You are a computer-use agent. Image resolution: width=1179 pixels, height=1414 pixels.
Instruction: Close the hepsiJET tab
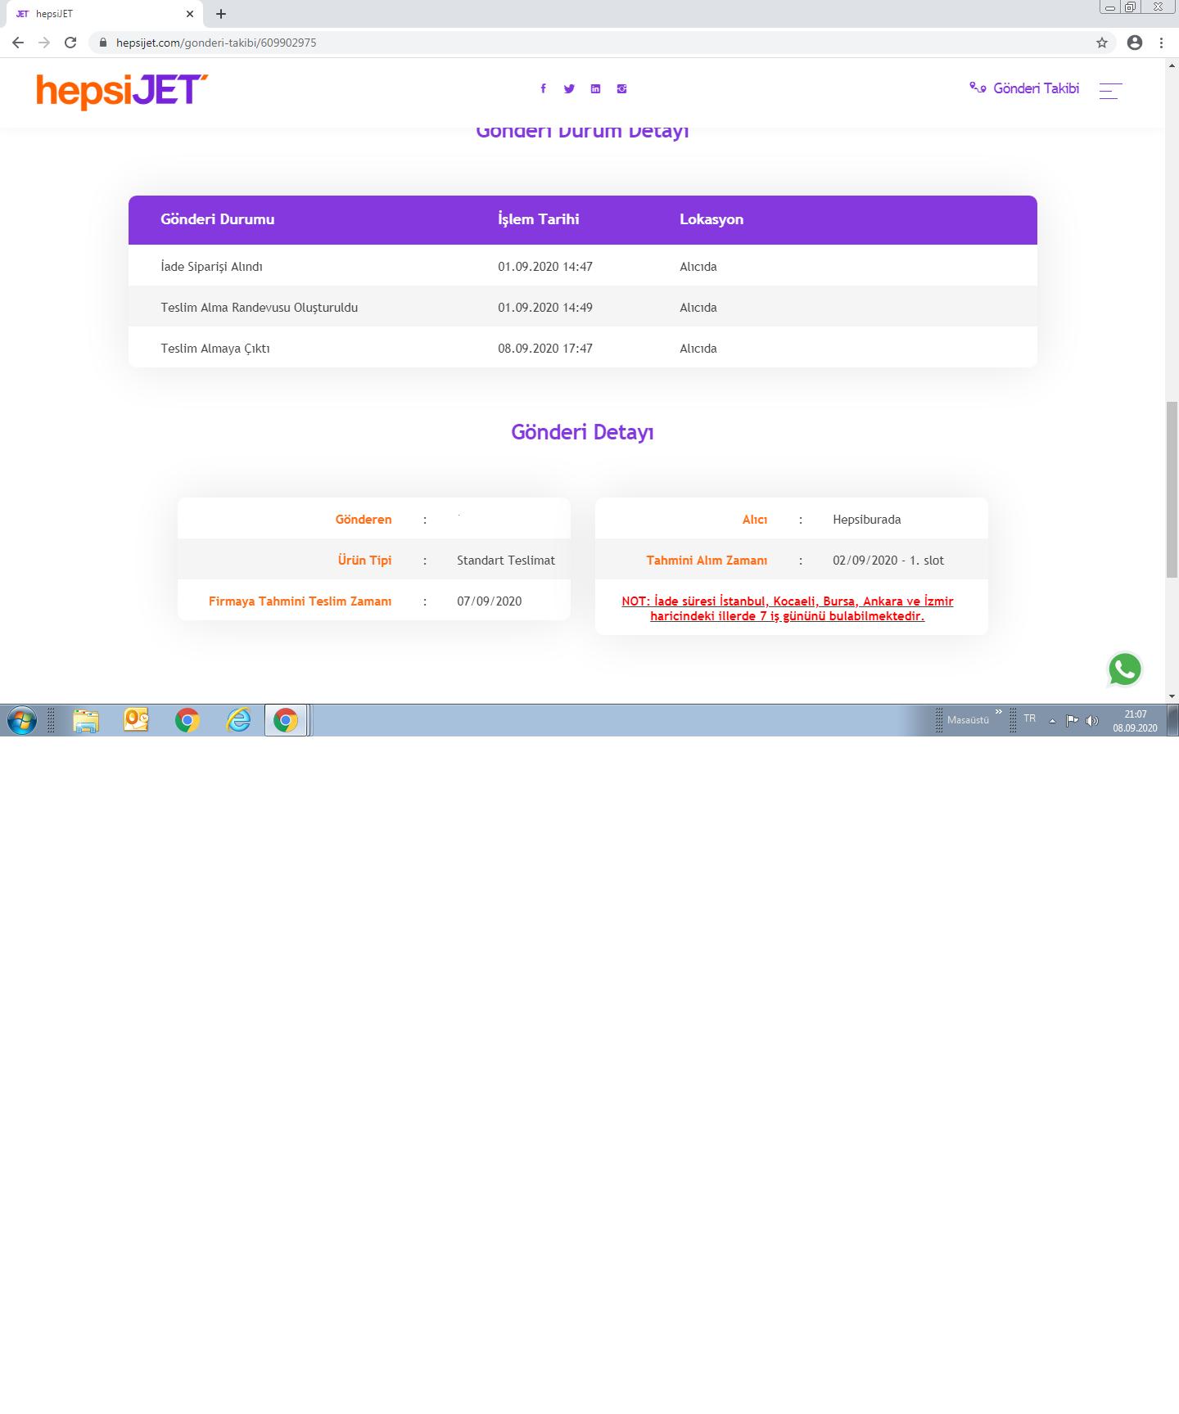tap(190, 14)
